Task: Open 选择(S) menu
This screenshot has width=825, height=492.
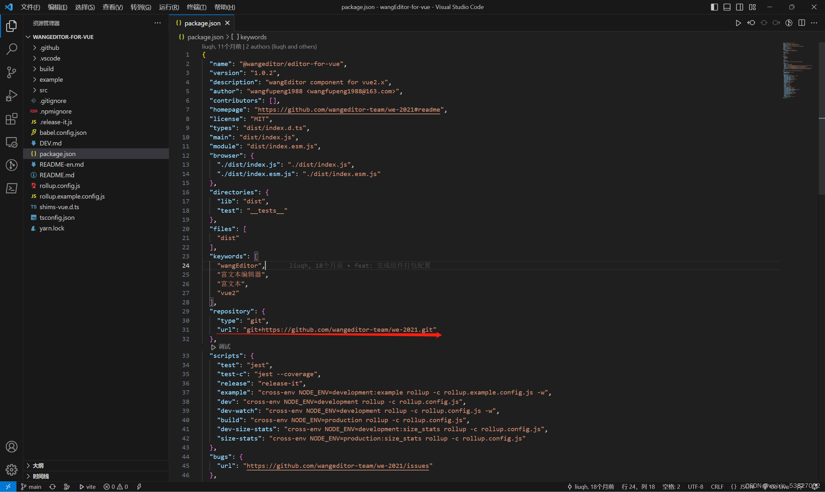Action: coord(85,7)
